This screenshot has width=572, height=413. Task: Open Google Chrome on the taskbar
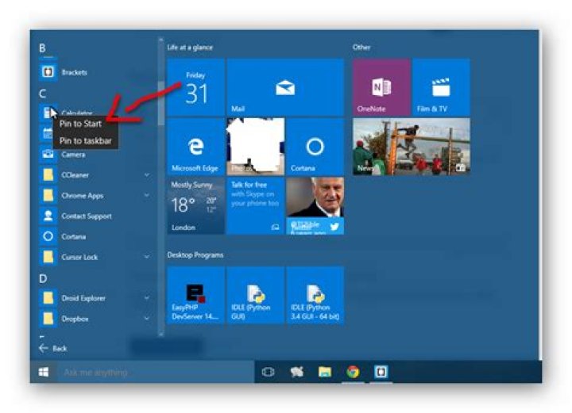click(x=353, y=372)
